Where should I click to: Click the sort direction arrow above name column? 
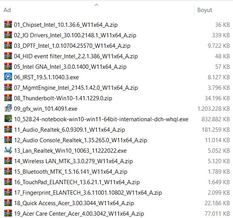pyautogui.click(x=96, y=5)
